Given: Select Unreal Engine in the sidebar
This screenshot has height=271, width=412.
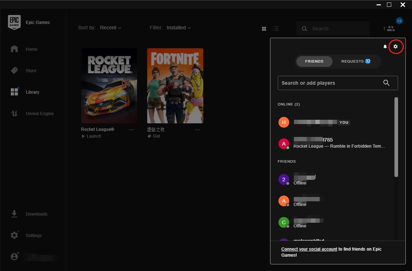Looking at the screenshot, I should [x=39, y=113].
